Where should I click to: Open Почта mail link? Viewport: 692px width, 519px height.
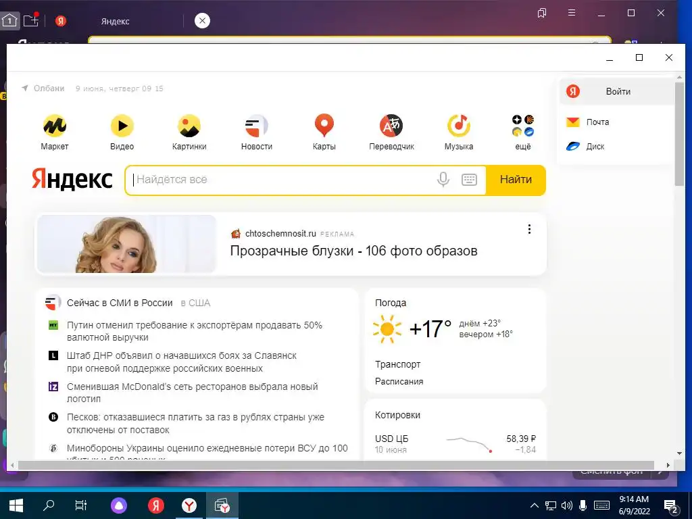(588, 122)
